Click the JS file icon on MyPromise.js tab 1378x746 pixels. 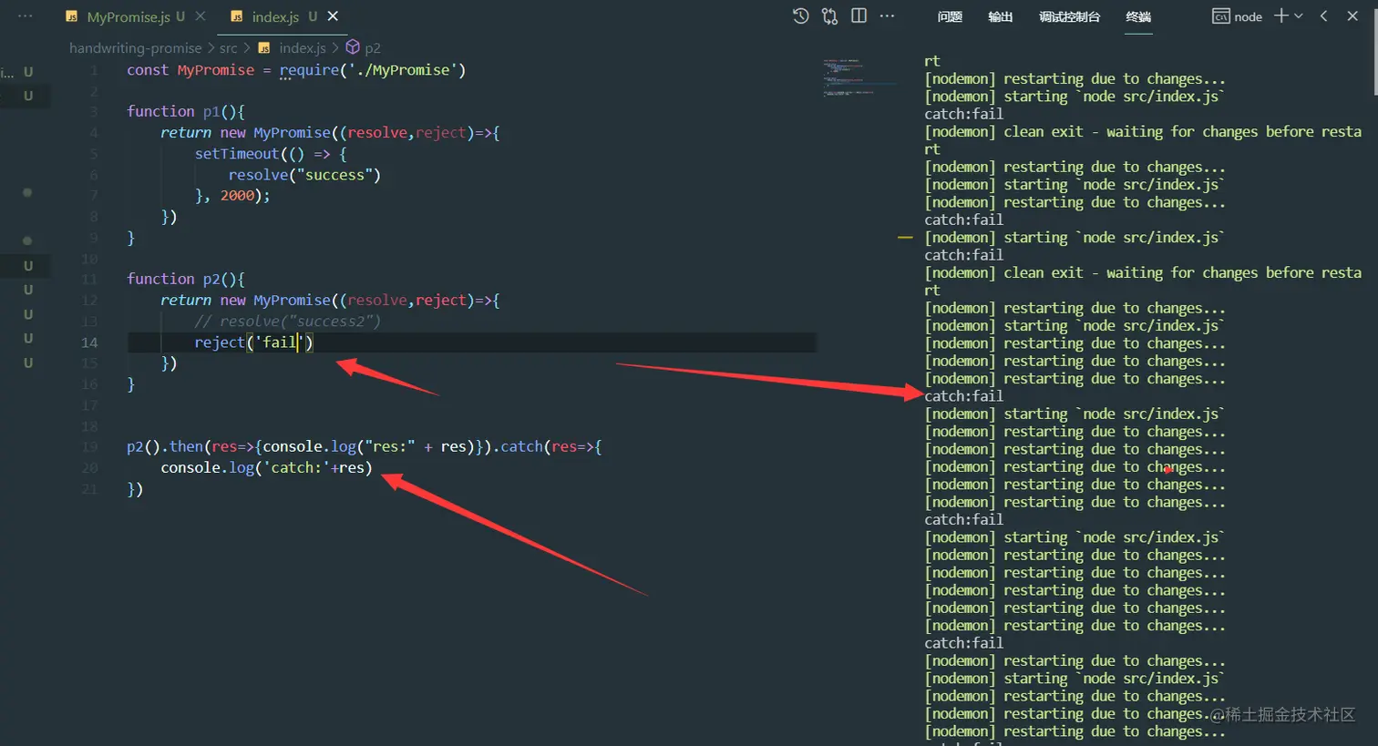pyautogui.click(x=72, y=16)
